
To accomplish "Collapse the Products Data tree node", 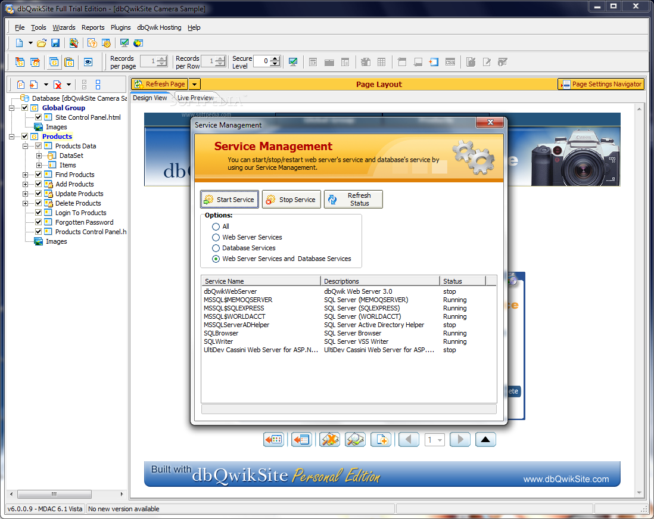I will (x=26, y=146).
